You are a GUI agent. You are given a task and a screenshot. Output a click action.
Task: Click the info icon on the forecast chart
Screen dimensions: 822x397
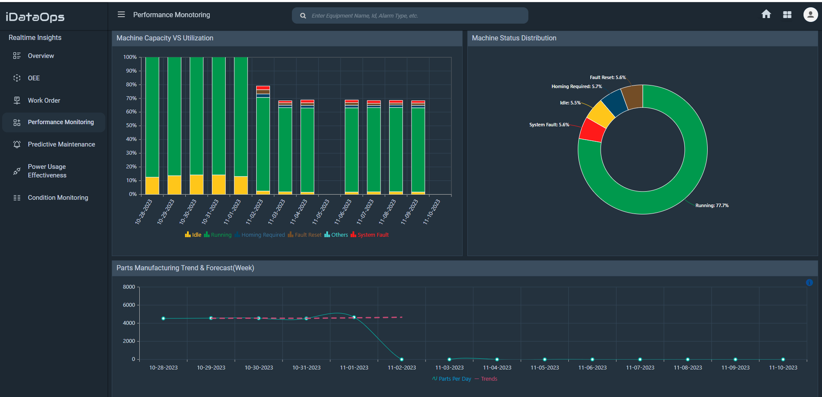coord(810,283)
